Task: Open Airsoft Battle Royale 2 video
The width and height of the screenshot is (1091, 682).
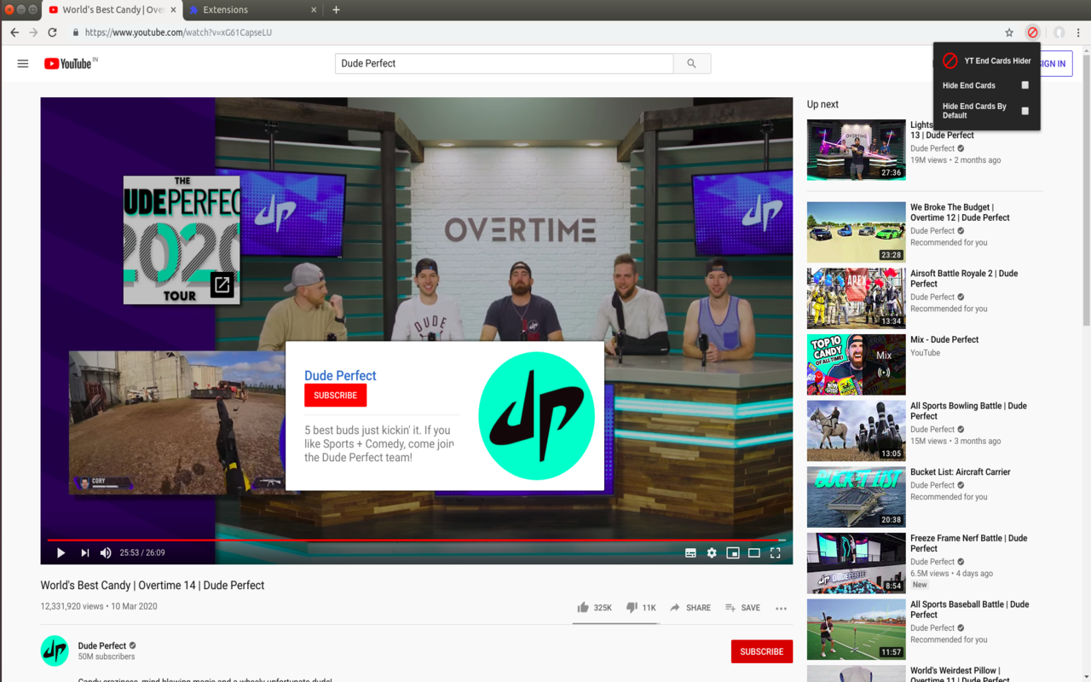Action: coord(964,279)
